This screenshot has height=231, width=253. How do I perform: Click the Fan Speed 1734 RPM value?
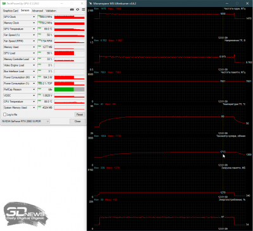[x=46, y=41]
